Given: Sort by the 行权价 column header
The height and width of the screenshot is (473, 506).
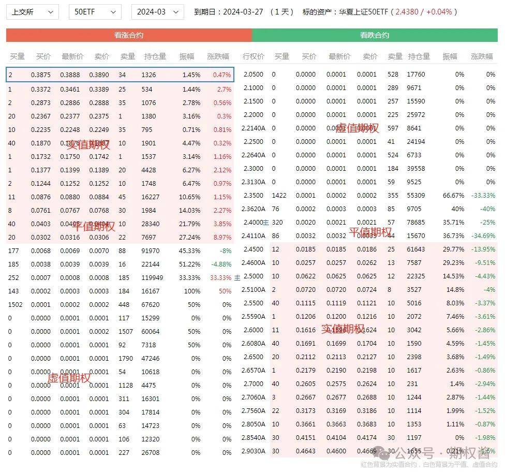Looking at the screenshot, I should point(253,56).
